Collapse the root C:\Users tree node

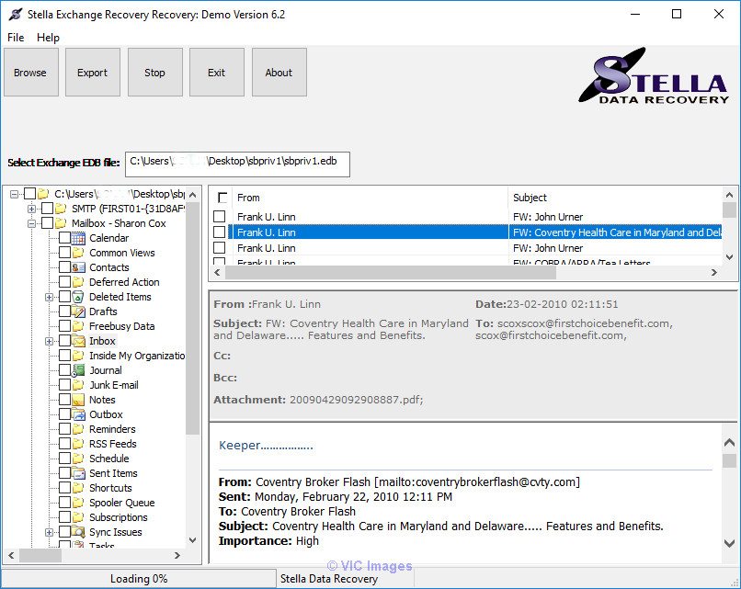(14, 194)
